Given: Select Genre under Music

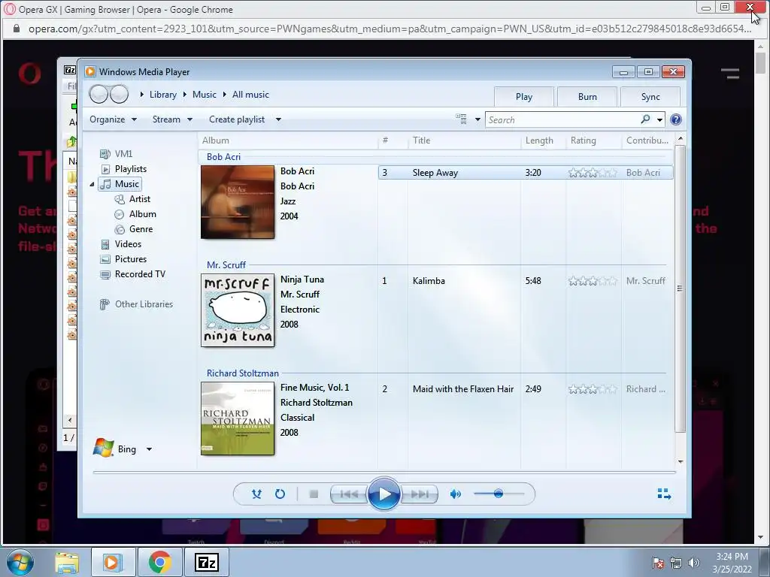Looking at the screenshot, I should tap(134, 229).
